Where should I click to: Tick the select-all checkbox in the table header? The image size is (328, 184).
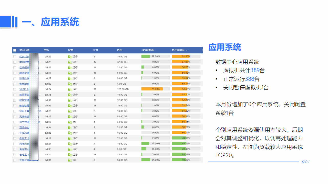click(x=15, y=50)
